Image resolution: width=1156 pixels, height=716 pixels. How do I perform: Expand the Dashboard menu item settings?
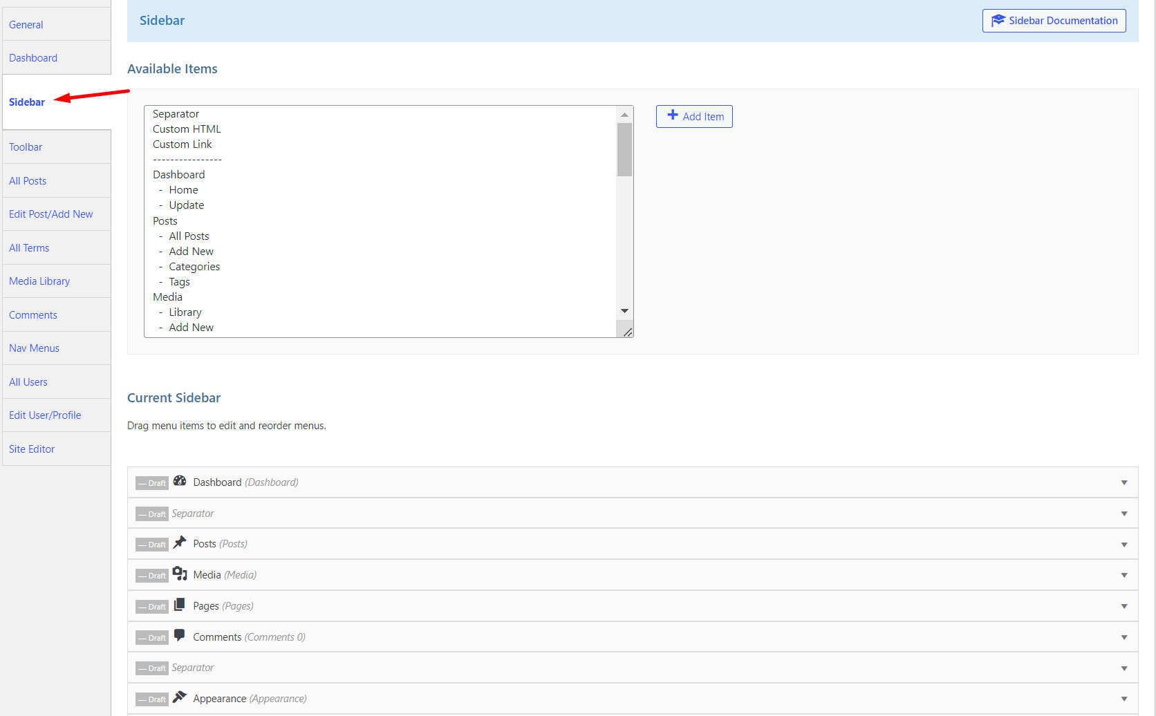(x=1124, y=482)
